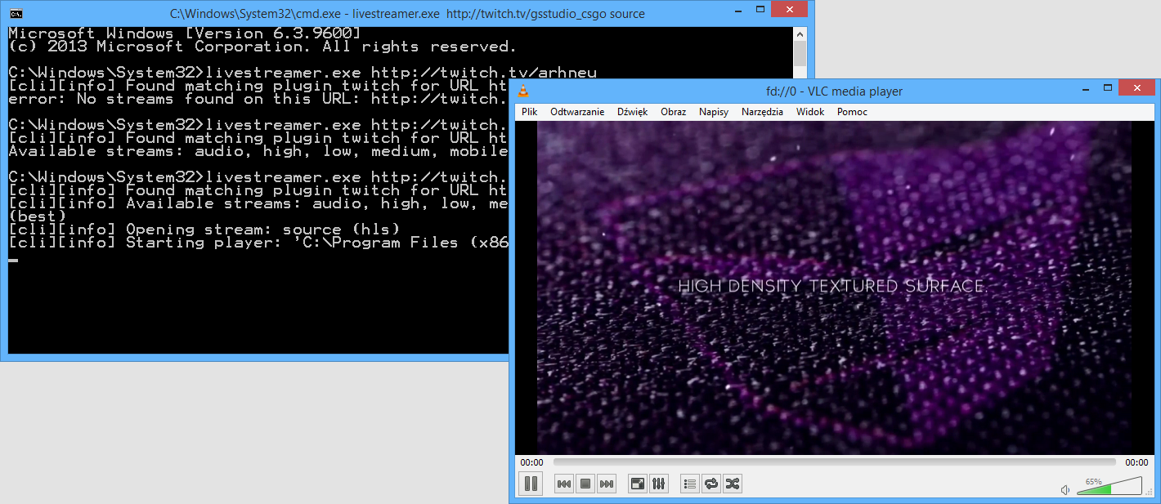Open the Narzędzia menu
This screenshot has width=1161, height=504.
(763, 112)
